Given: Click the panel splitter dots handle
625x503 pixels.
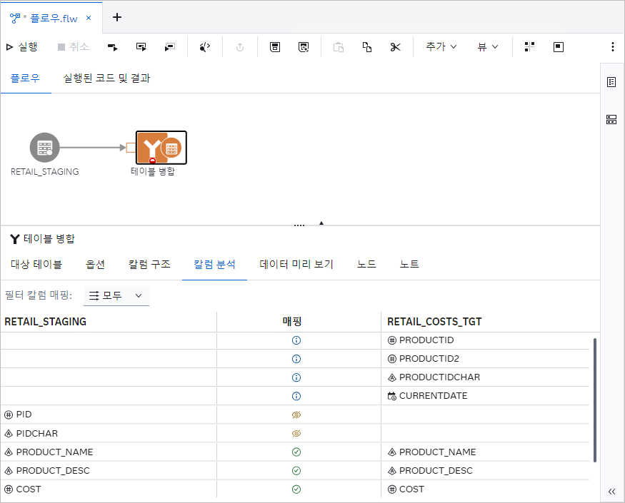Looking at the screenshot, I should pos(299,225).
